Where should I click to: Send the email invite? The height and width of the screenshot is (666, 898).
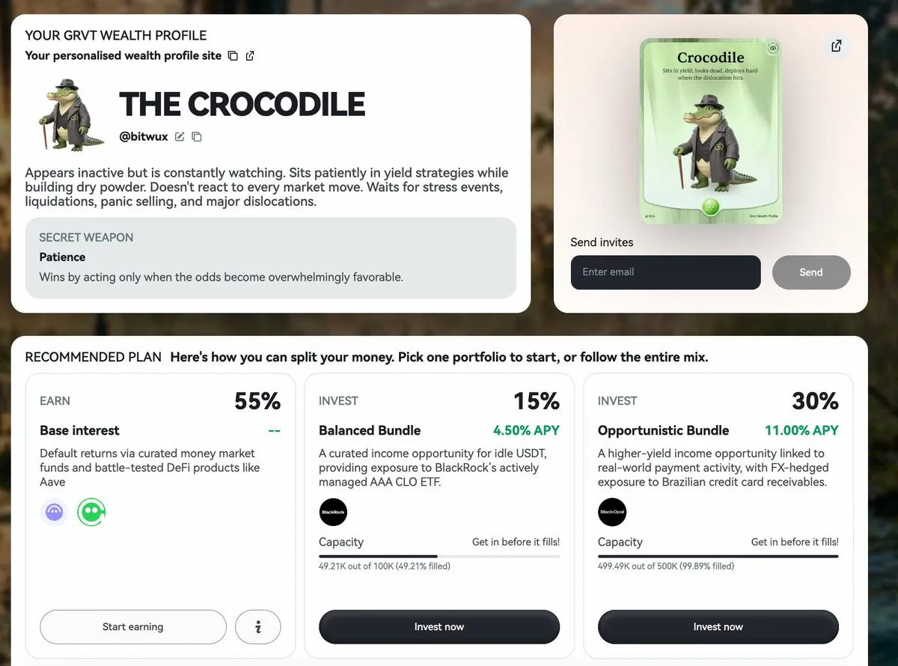tap(811, 272)
